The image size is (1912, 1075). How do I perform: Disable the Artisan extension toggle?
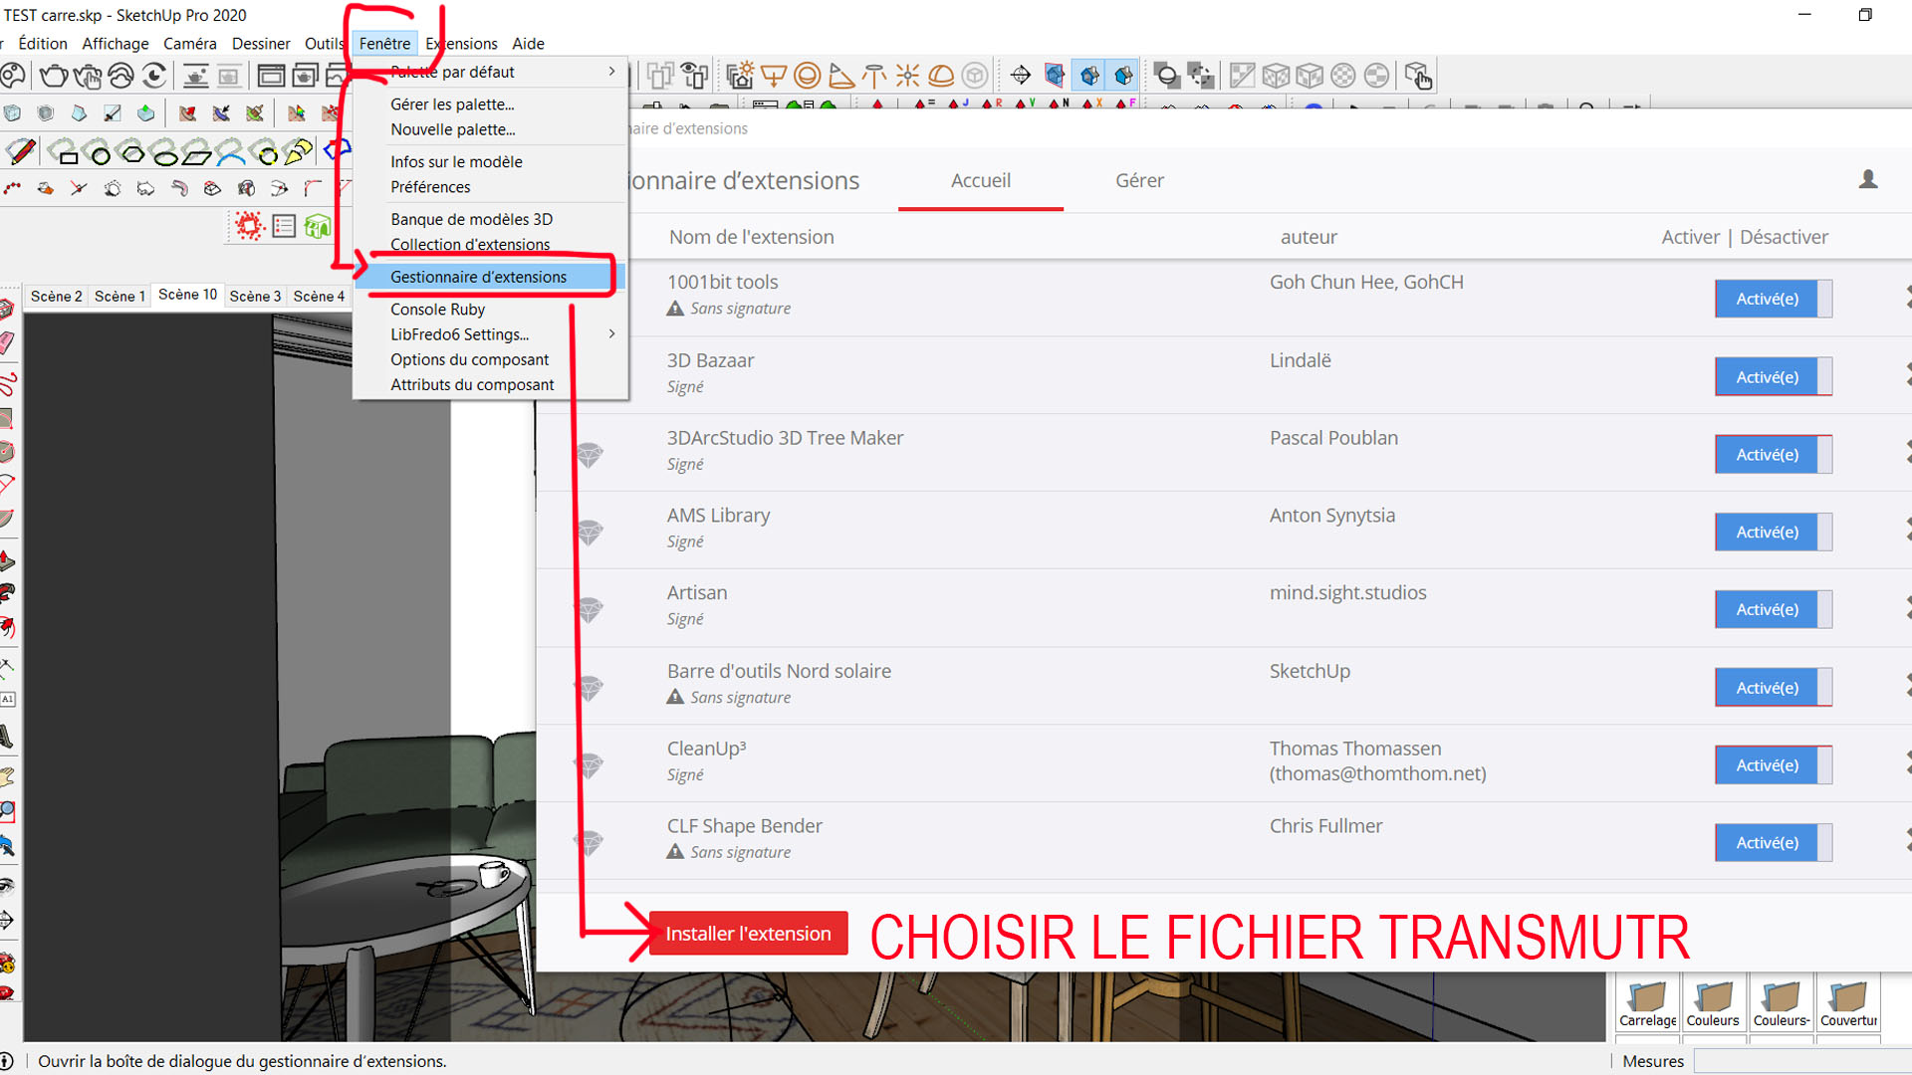(1773, 609)
